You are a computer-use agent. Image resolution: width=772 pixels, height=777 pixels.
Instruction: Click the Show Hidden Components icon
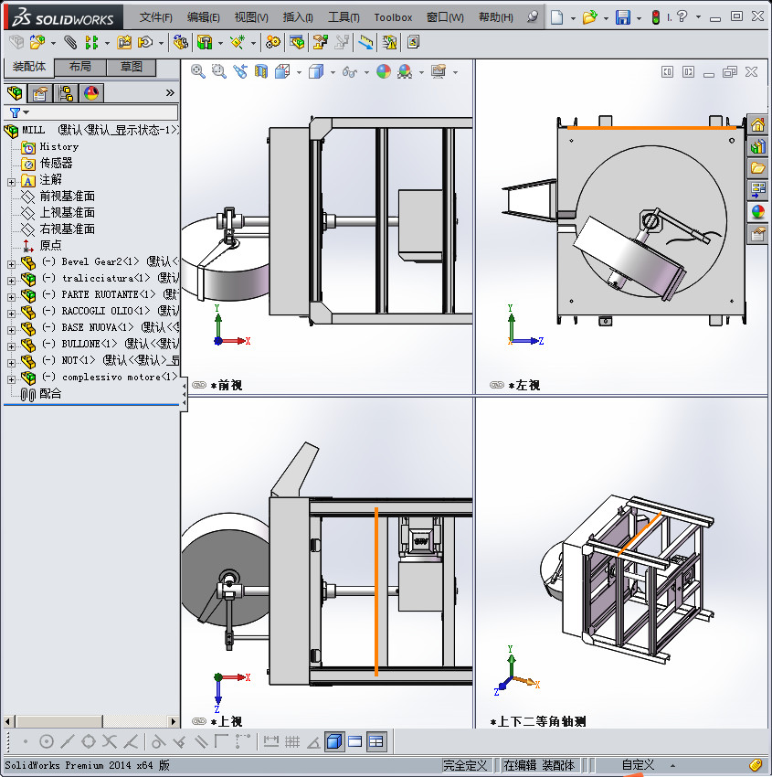pyautogui.click(x=180, y=43)
